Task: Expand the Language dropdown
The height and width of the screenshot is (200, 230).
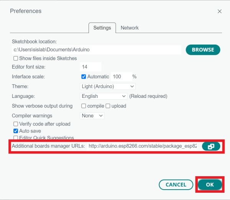Action: [103, 96]
